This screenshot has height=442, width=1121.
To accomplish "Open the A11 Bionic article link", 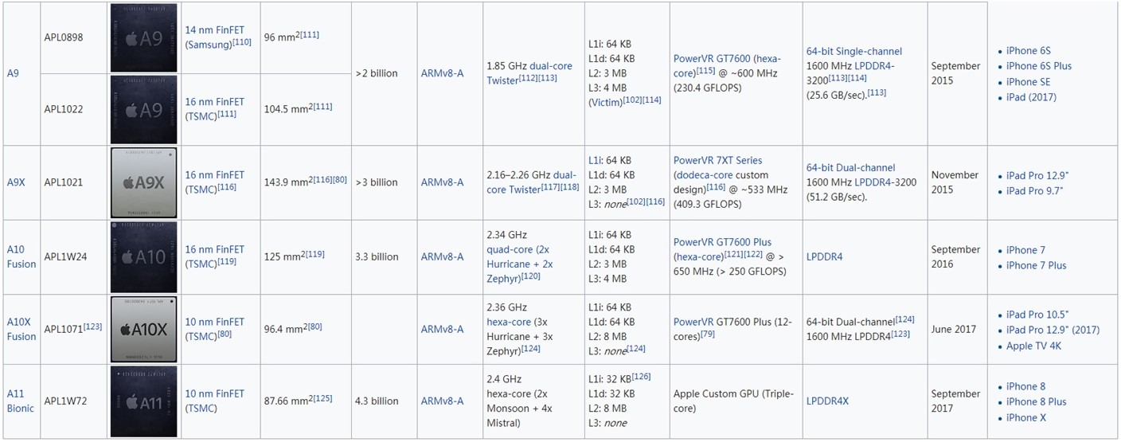I will 21,401.
